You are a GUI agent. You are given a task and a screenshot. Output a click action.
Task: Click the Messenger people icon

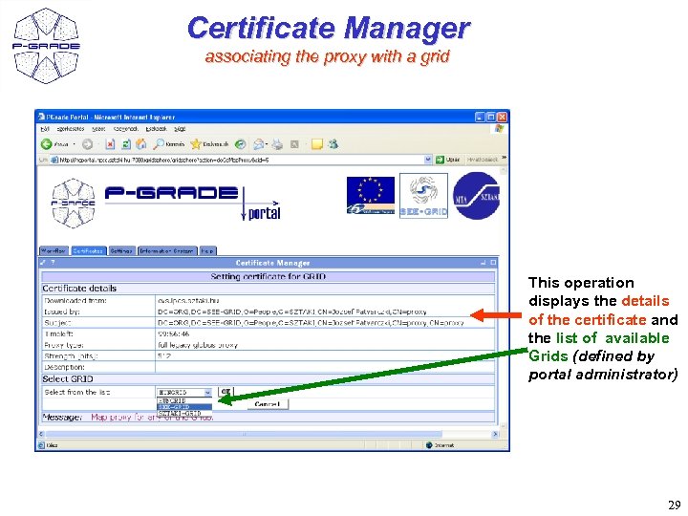click(333, 144)
